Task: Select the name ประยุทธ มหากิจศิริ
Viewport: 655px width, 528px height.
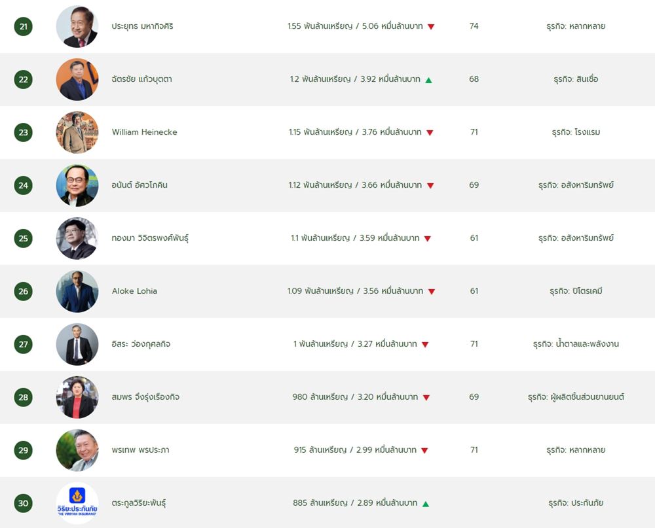Action: pos(142,26)
